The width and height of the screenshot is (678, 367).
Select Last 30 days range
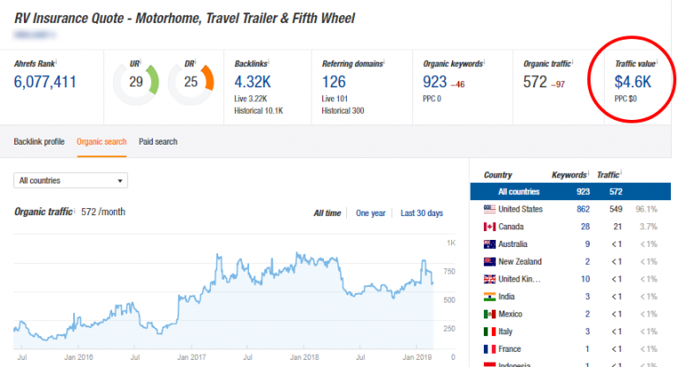pos(422,213)
